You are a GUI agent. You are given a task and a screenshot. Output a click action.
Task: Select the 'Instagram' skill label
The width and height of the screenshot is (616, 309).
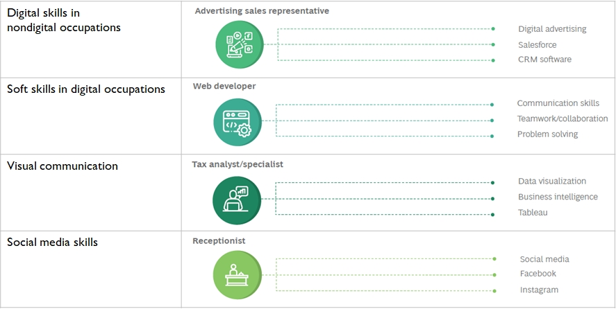tap(539, 290)
